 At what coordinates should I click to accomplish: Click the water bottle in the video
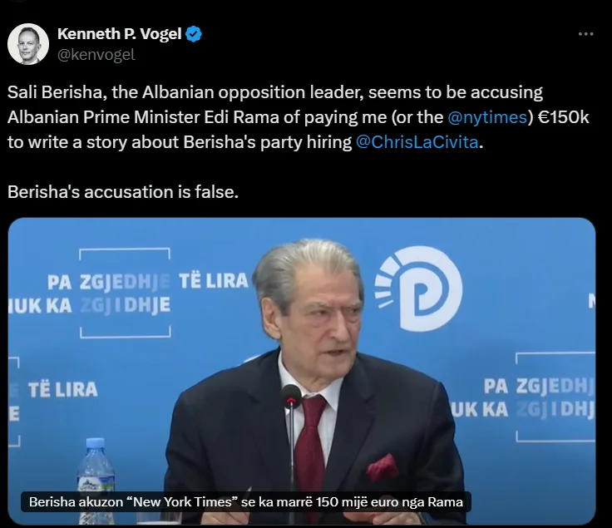pyautogui.click(x=96, y=480)
